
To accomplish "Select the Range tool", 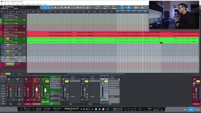I will tap(59, 8).
